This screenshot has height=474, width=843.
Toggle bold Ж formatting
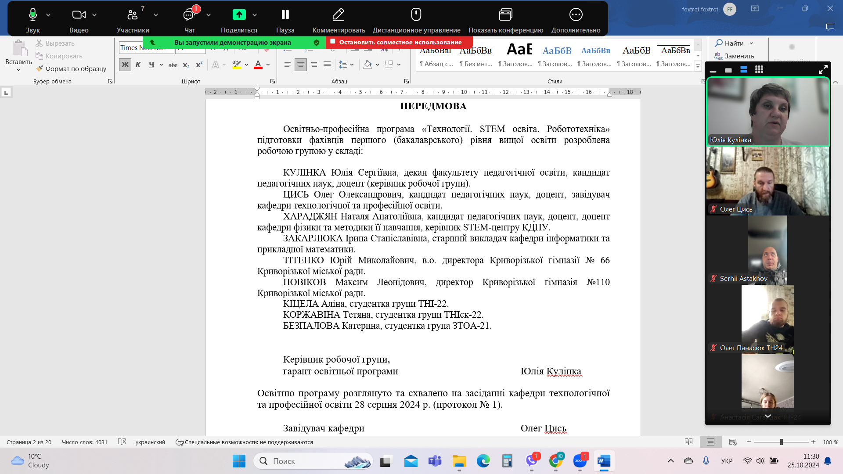[125, 65]
